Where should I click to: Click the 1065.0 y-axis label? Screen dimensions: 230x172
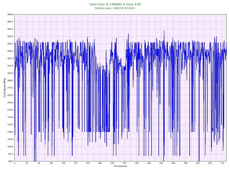(x=10, y=147)
